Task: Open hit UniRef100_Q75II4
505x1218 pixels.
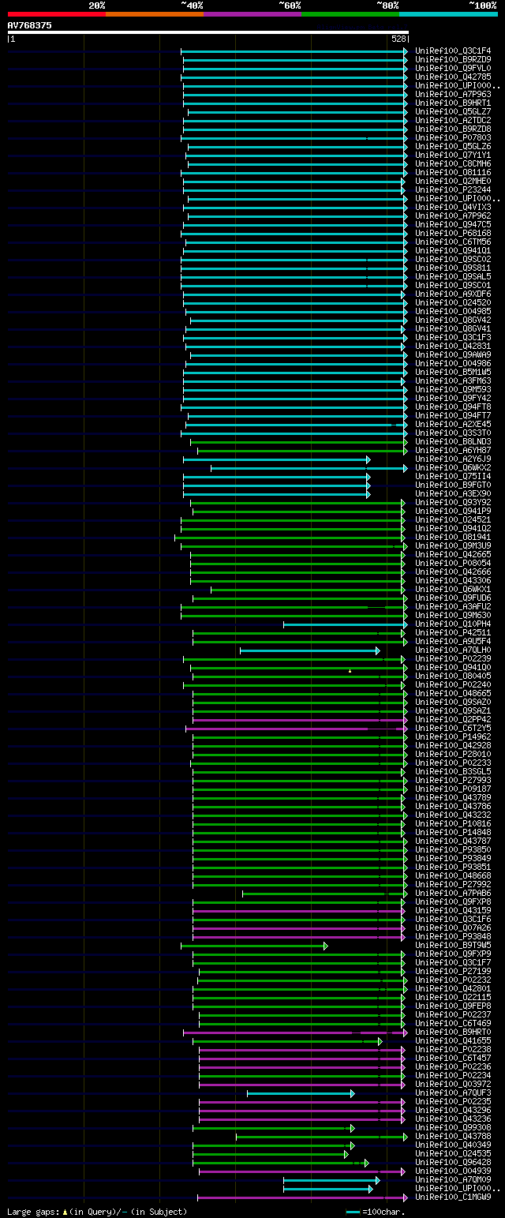Action: [453, 476]
